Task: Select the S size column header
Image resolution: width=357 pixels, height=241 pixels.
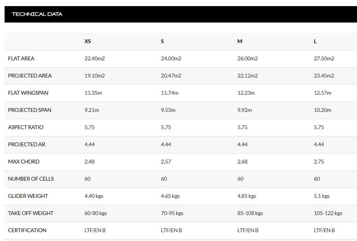Action: coord(162,41)
